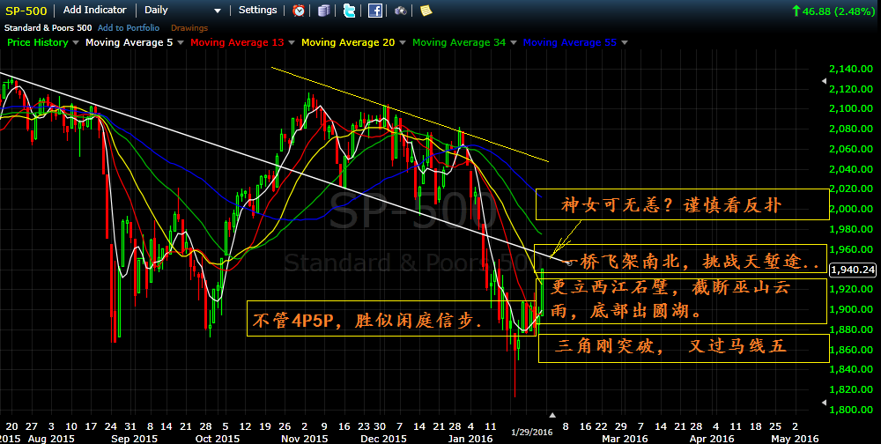
Task: Click the Moving Average 34 label
Action: pos(459,42)
